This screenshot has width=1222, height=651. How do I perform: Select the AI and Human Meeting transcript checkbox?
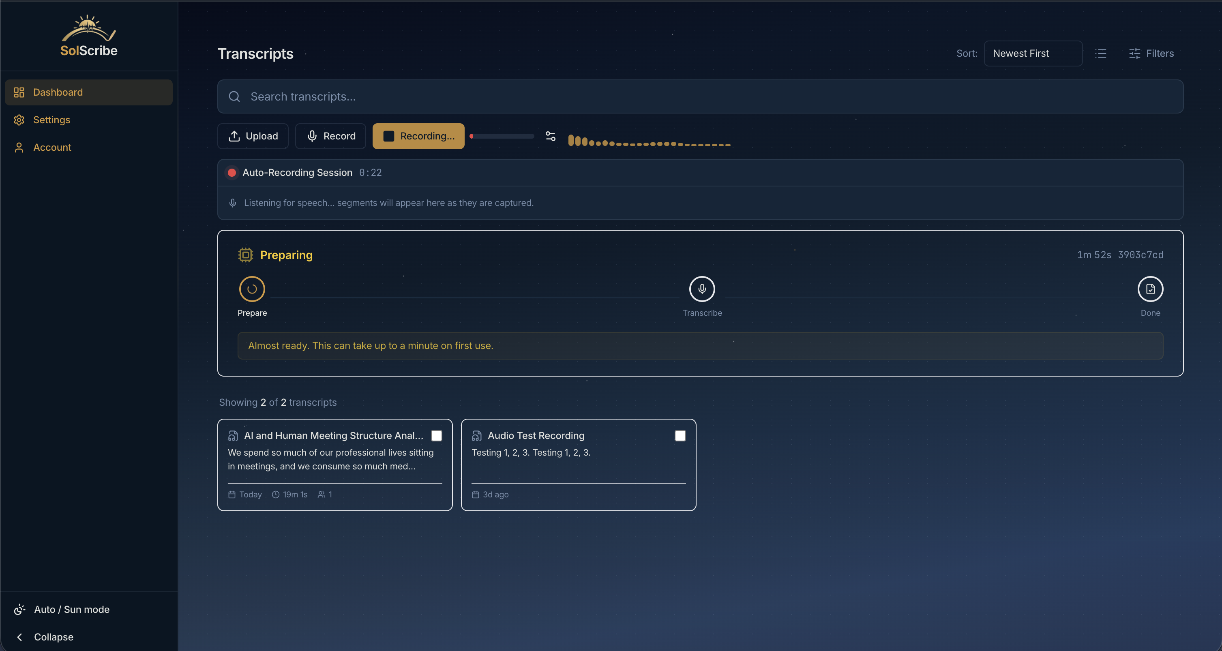[437, 436]
